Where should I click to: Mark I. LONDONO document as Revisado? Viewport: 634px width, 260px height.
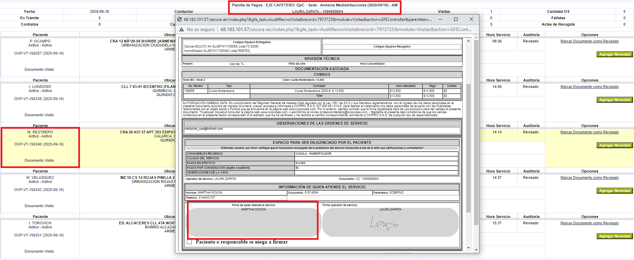click(x=589, y=87)
